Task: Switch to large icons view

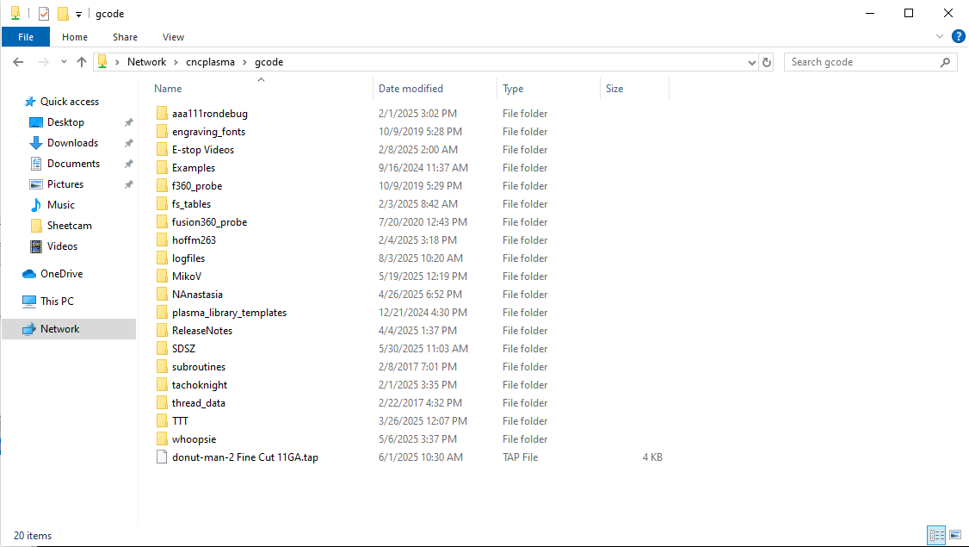Action: (x=954, y=535)
